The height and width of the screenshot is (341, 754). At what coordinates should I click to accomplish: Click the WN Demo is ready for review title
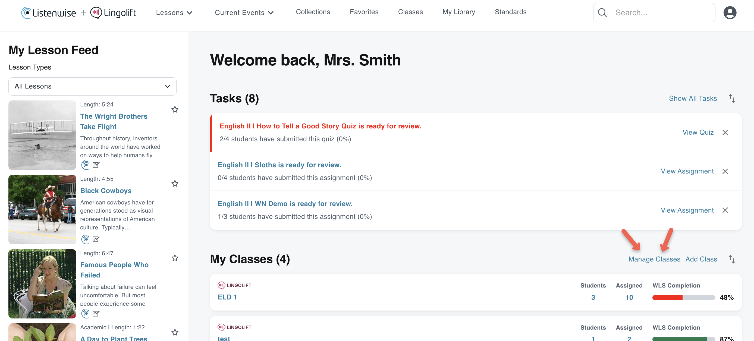tap(285, 204)
